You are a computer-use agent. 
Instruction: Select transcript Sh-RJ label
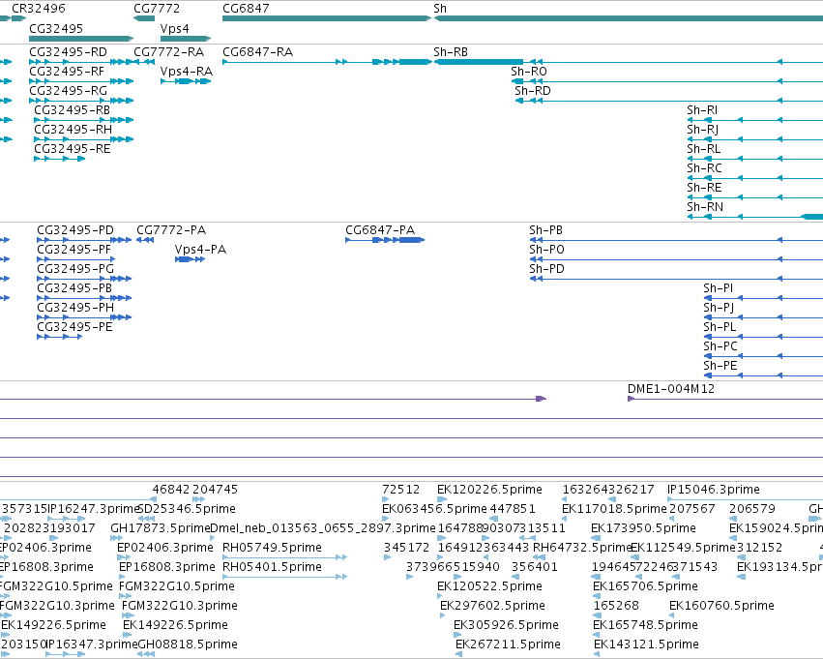703,130
